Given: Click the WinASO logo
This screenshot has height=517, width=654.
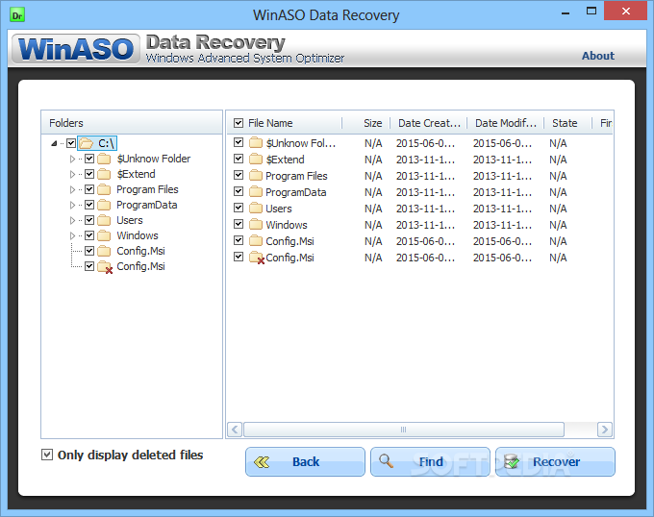Looking at the screenshot, I should pyautogui.click(x=76, y=49).
